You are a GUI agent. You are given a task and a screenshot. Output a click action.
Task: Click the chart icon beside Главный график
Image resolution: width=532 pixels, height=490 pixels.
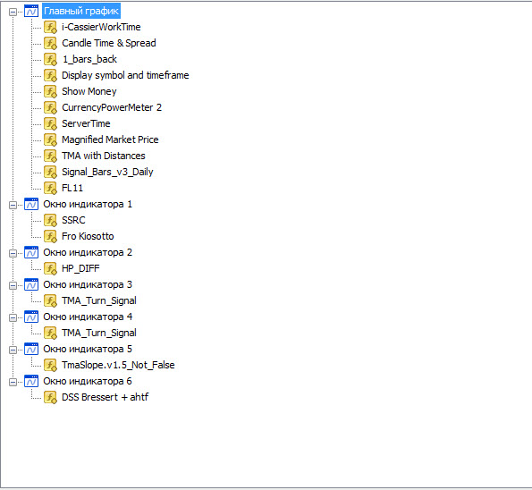(31, 12)
